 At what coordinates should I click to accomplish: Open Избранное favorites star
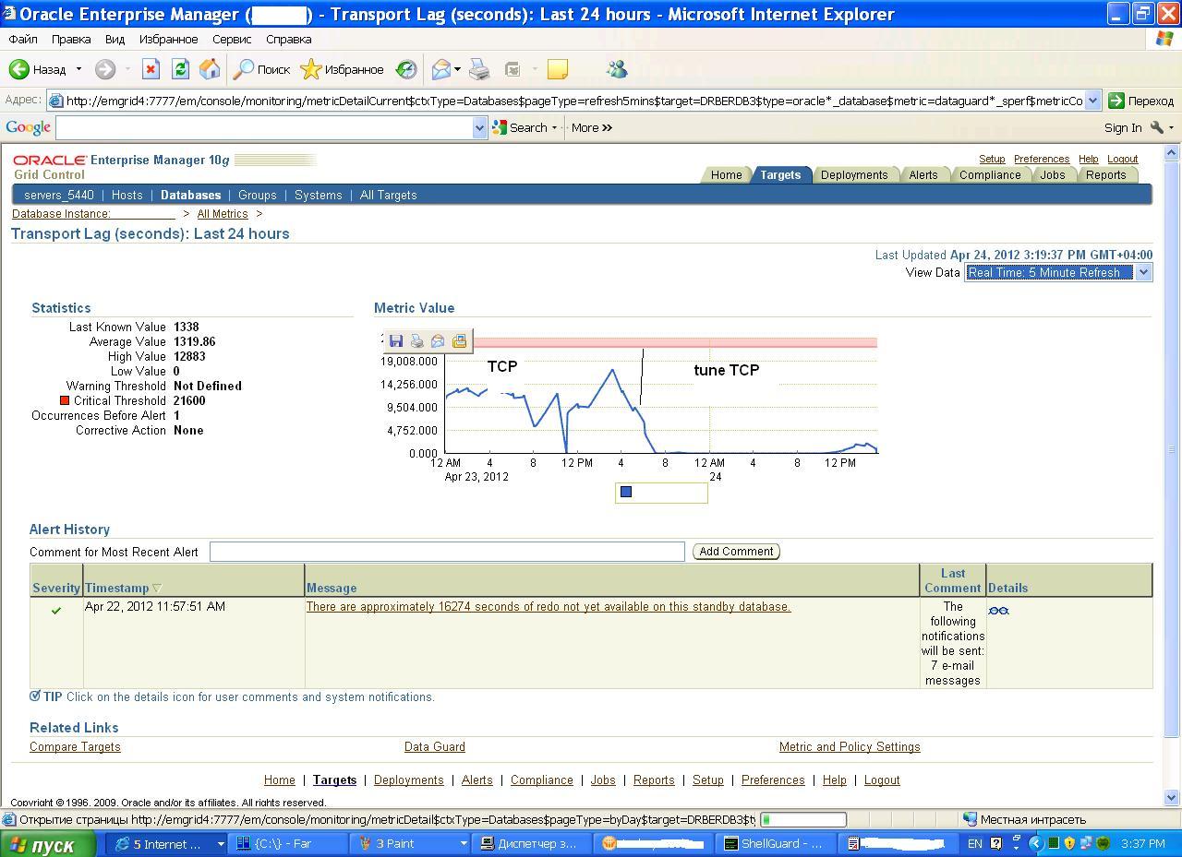pos(342,69)
